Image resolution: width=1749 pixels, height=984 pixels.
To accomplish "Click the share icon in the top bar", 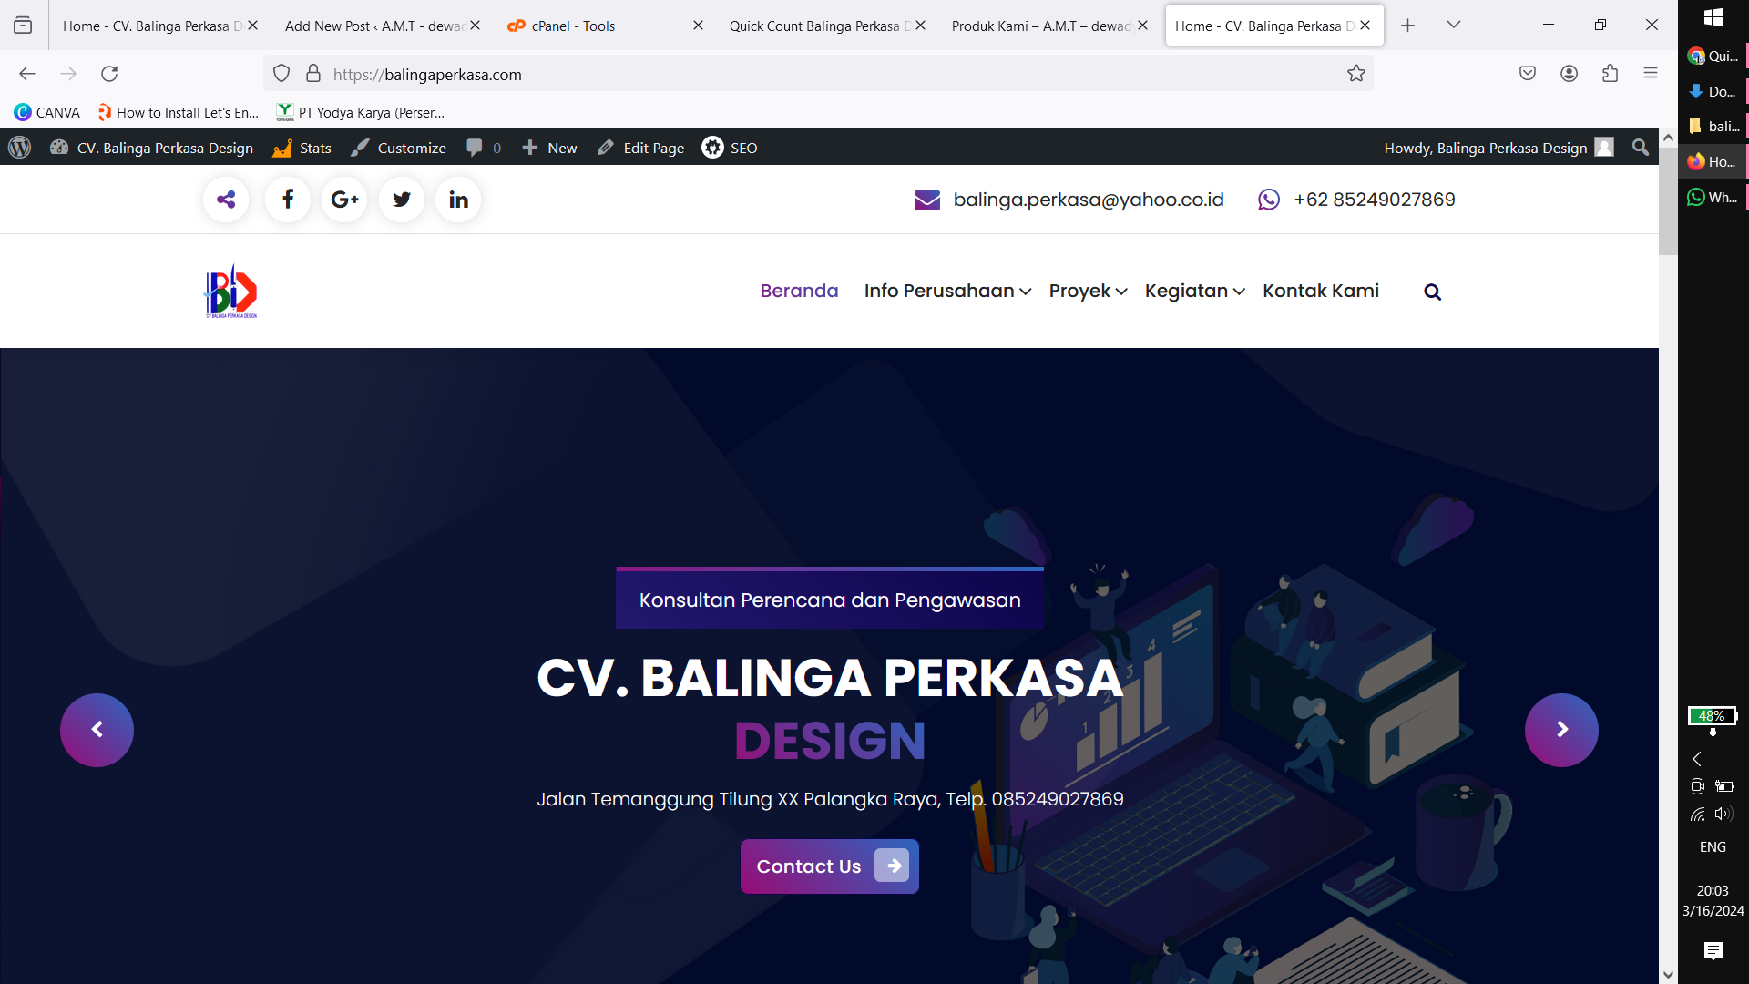I will [x=226, y=200].
